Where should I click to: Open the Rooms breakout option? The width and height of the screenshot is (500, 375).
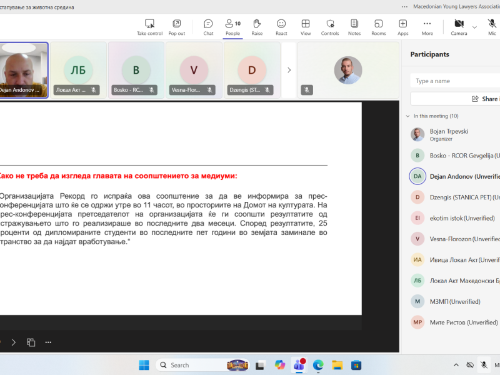(x=378, y=26)
